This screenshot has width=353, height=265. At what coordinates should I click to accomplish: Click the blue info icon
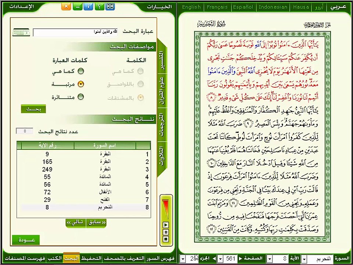click(x=88, y=6)
